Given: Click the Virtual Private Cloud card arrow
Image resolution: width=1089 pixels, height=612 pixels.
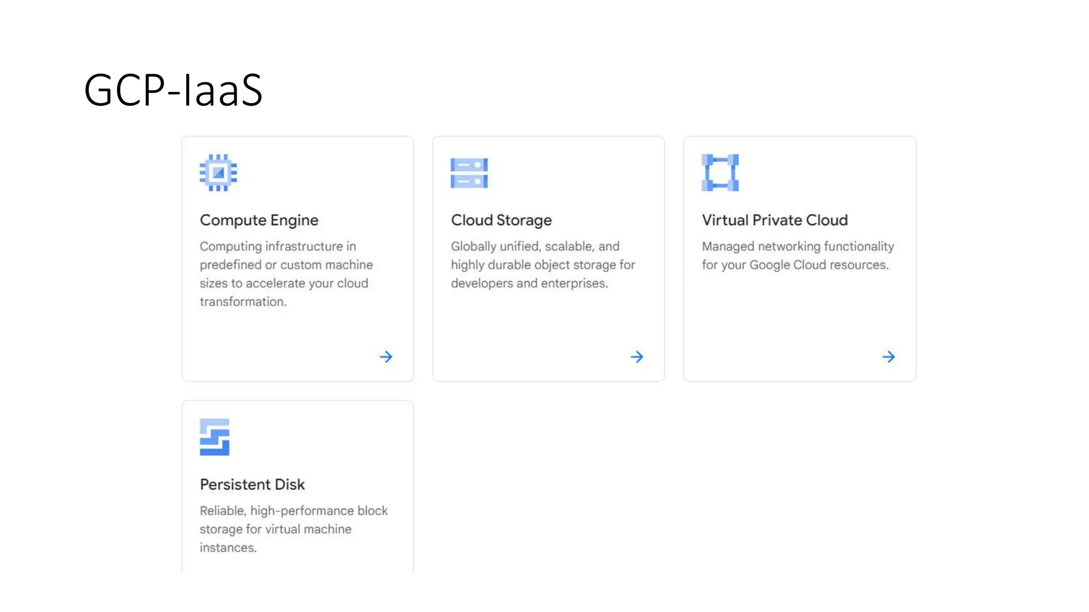Looking at the screenshot, I should coord(889,357).
